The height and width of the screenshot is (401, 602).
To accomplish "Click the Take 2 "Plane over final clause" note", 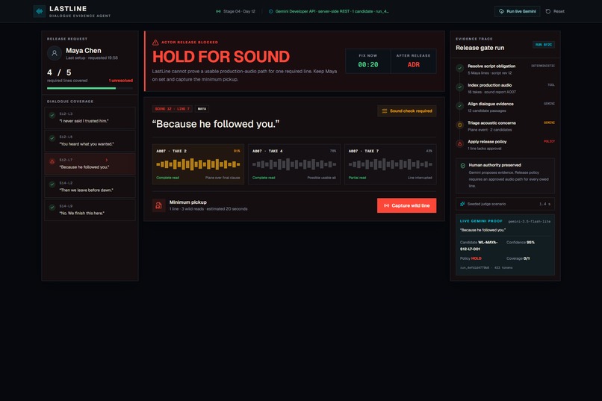I will (223, 178).
